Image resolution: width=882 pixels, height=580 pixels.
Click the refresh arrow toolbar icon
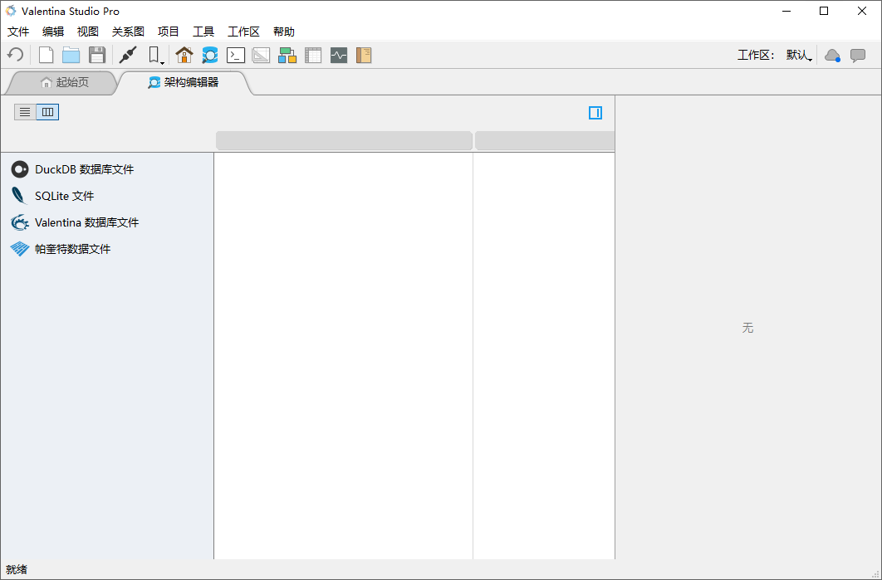[x=15, y=55]
